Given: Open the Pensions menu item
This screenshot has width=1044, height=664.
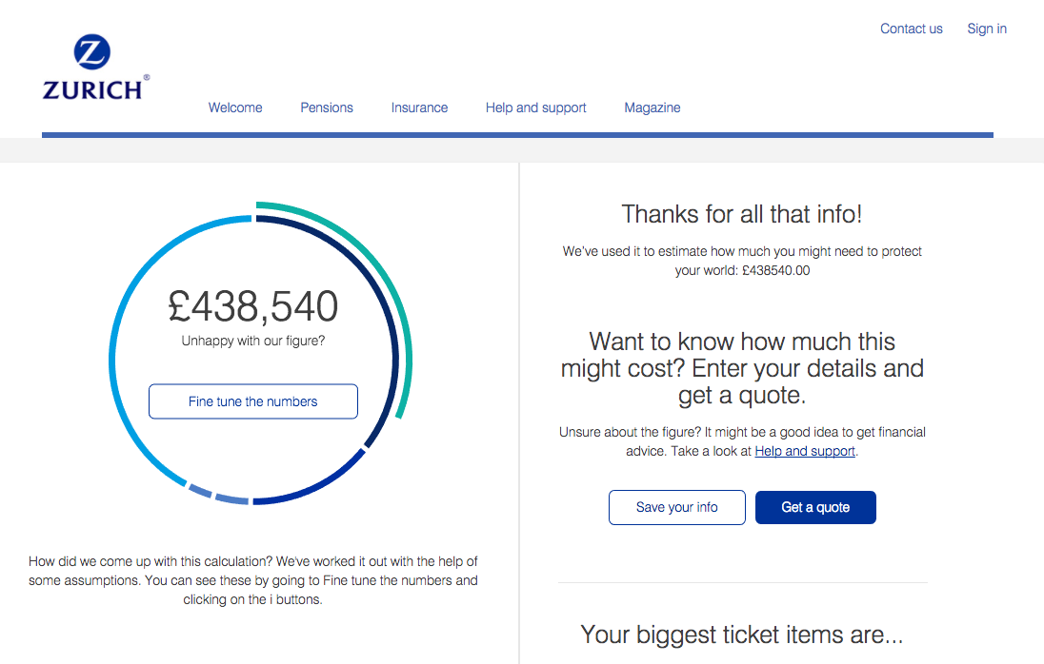Looking at the screenshot, I should [326, 107].
